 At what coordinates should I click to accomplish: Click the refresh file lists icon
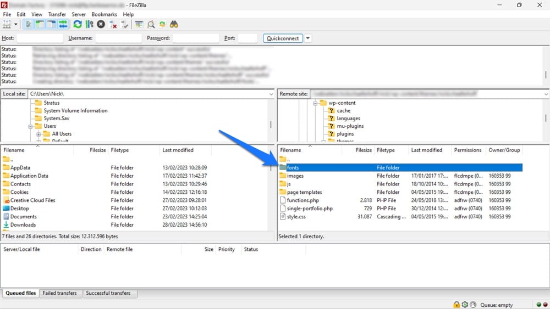(78, 24)
